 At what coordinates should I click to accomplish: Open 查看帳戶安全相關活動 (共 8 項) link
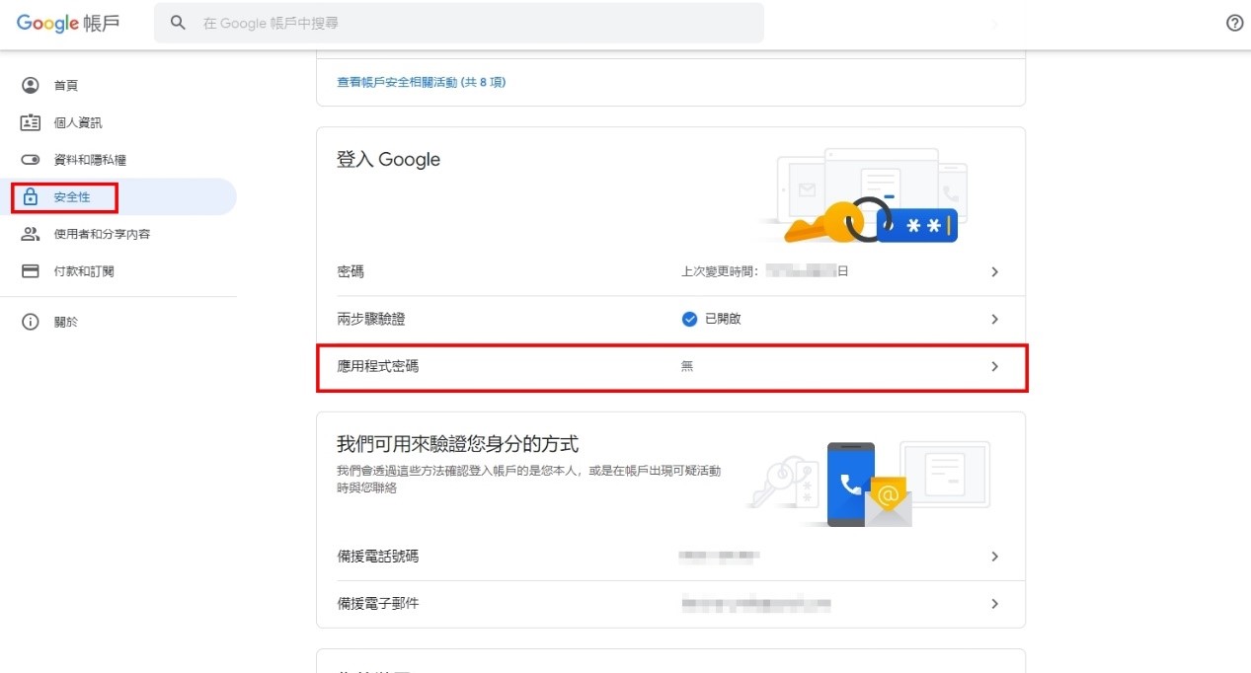pos(422,82)
